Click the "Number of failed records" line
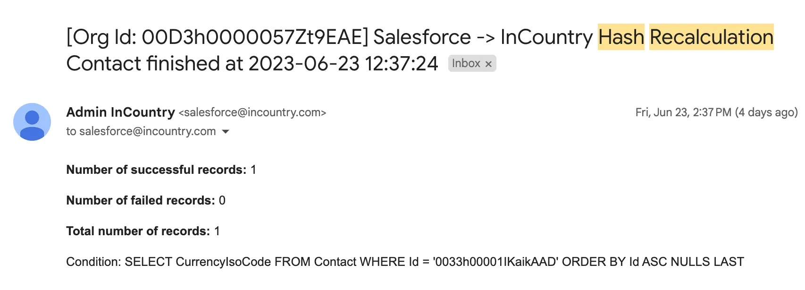Image resolution: width=805 pixels, height=290 pixels. click(x=145, y=200)
